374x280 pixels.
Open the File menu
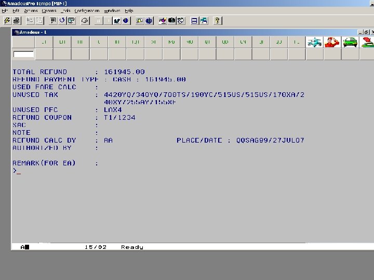[5, 11]
